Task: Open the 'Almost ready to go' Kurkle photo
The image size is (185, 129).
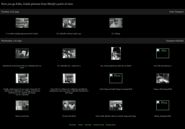Action: tap(69, 23)
